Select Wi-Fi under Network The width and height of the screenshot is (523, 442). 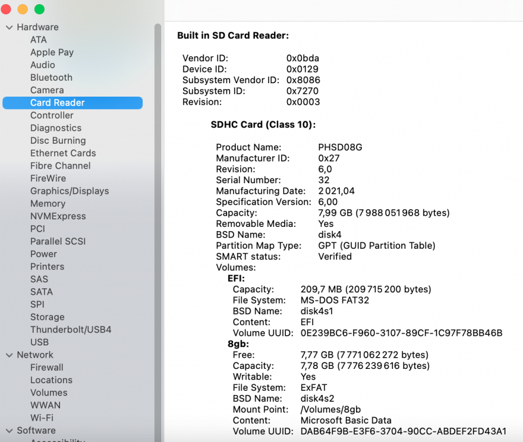42,418
